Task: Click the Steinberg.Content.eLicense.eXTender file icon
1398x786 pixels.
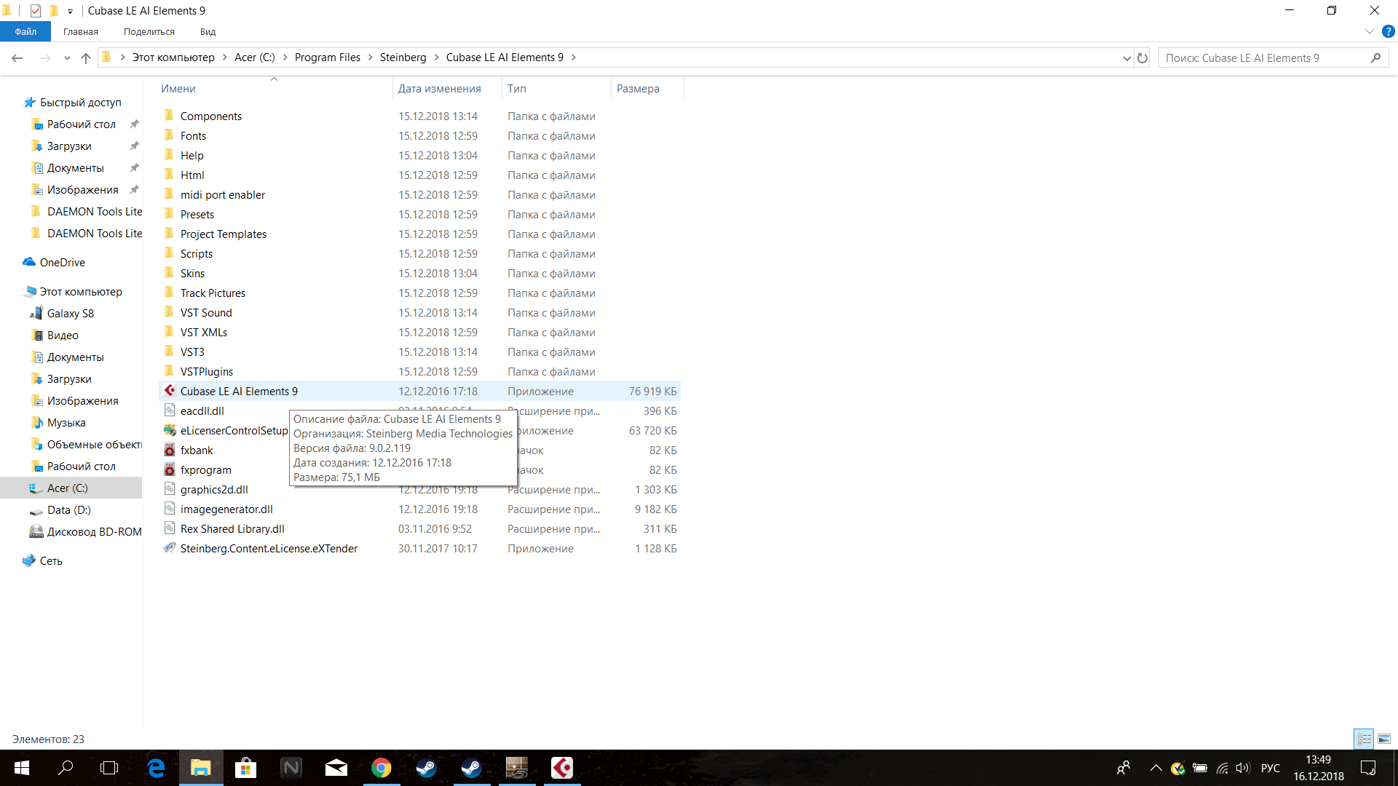Action: 170,548
